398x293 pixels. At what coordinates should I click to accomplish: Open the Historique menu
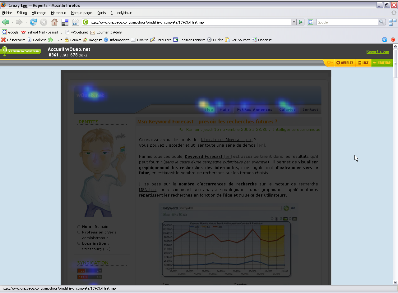[58, 13]
